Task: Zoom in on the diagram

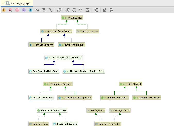Action: [68, 10]
